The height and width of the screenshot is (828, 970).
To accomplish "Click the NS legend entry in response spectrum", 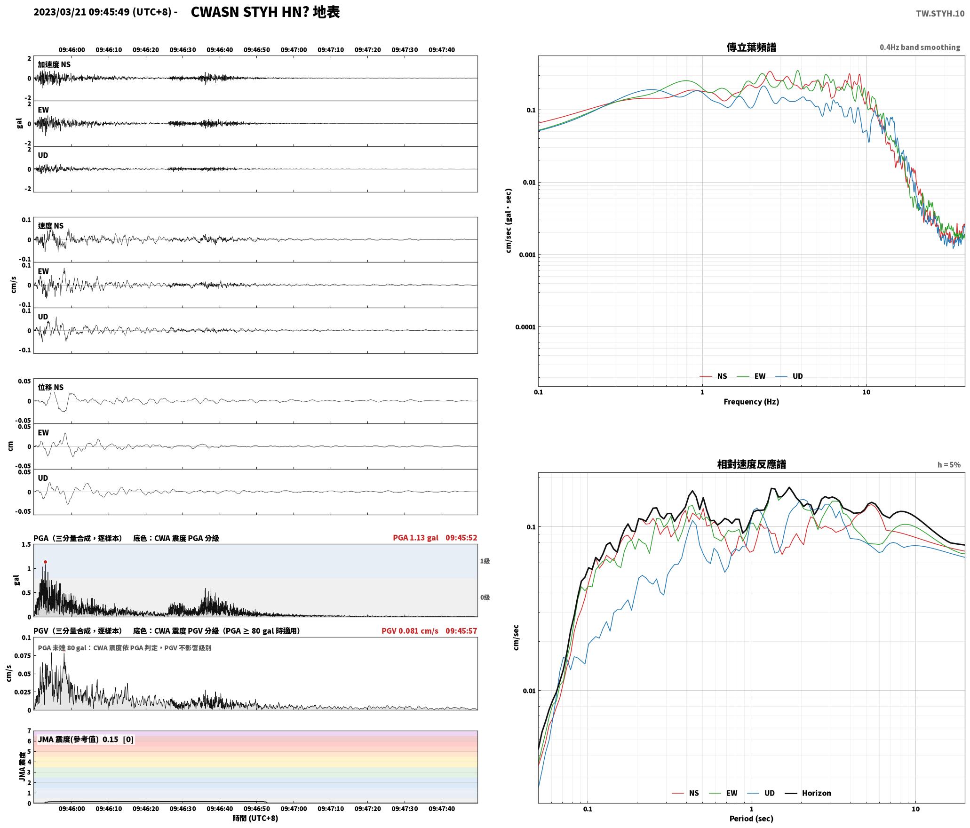I will 685,793.
